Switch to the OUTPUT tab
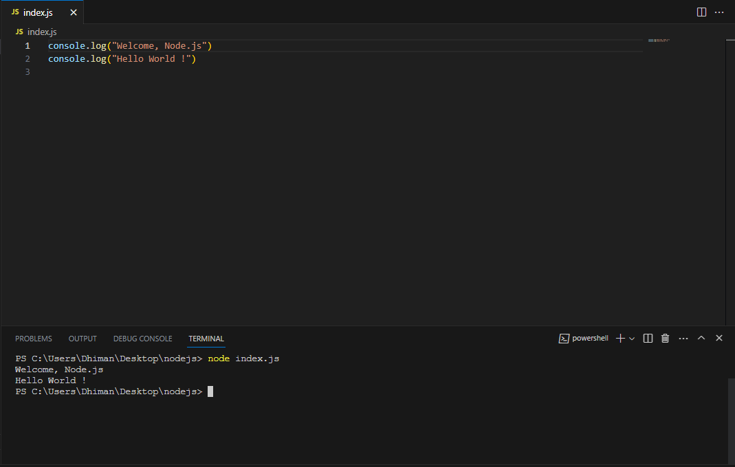The height and width of the screenshot is (467, 735). (x=83, y=339)
